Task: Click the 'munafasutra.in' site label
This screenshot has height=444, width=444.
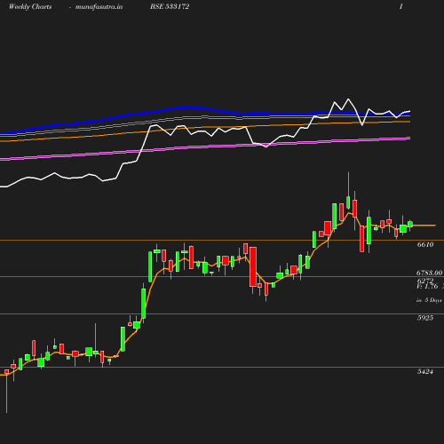Action: point(99,6)
